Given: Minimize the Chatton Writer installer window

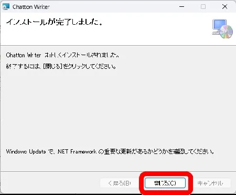Looking at the screenshot, I should pyautogui.click(x=182, y=7).
